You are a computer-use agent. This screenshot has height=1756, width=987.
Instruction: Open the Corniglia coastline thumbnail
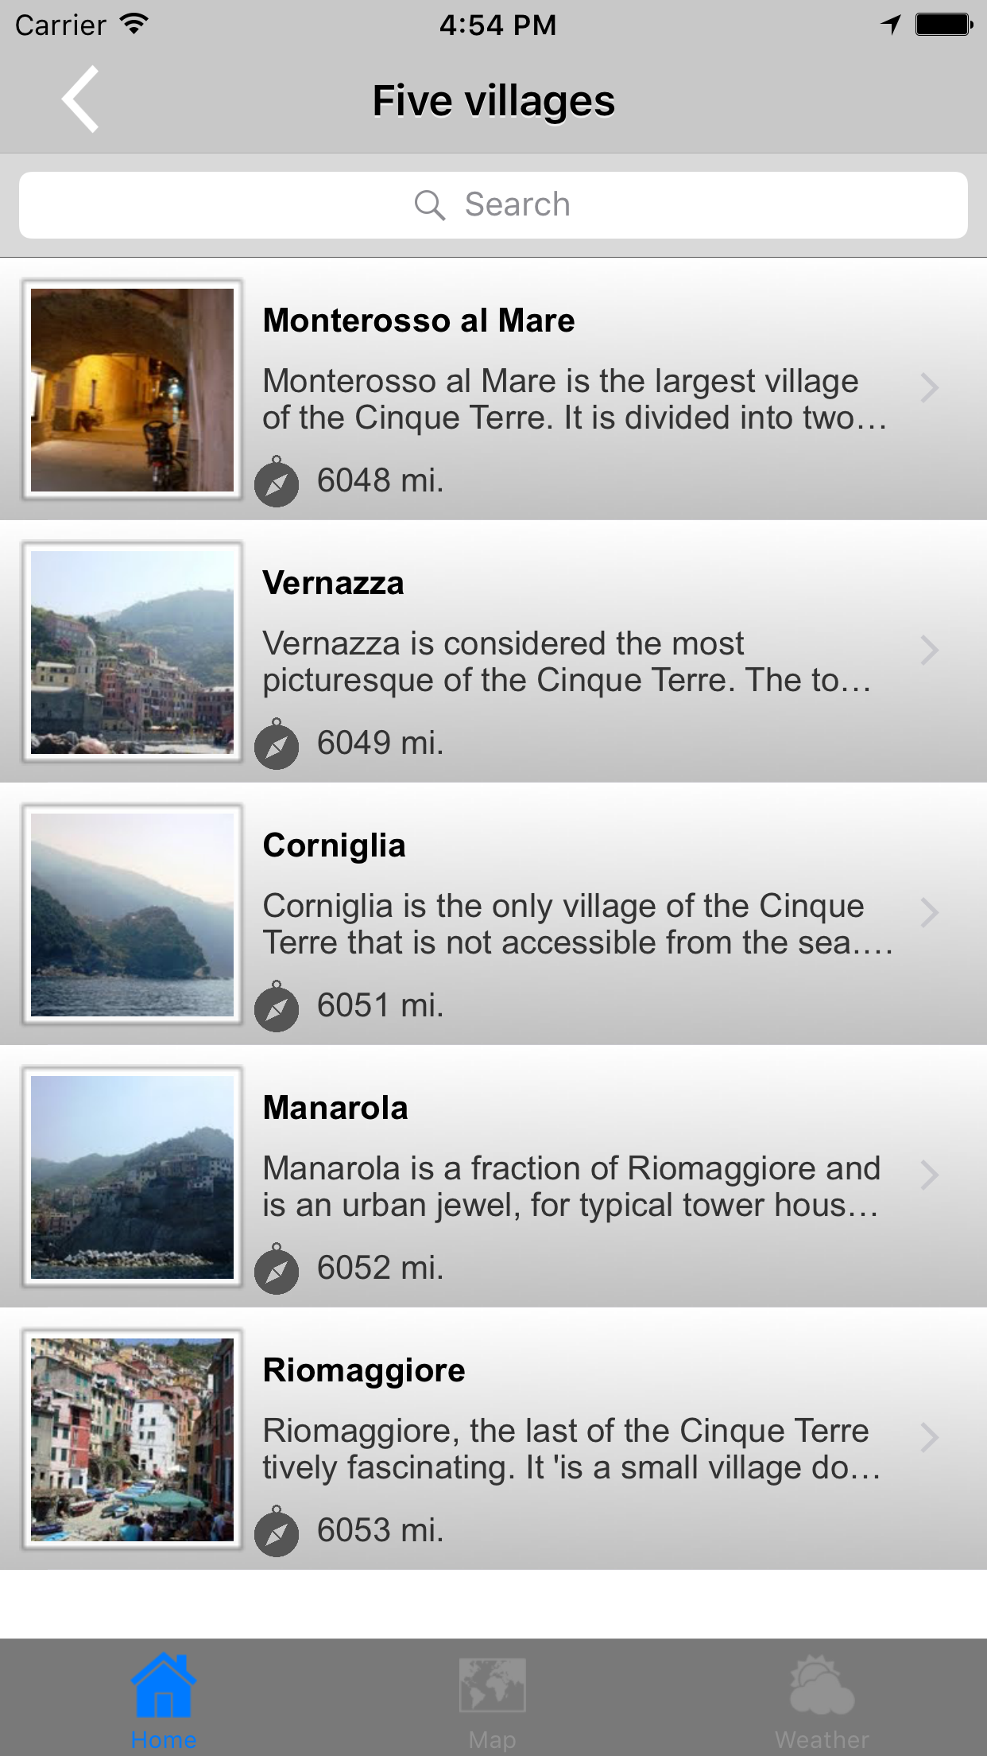pos(132,915)
